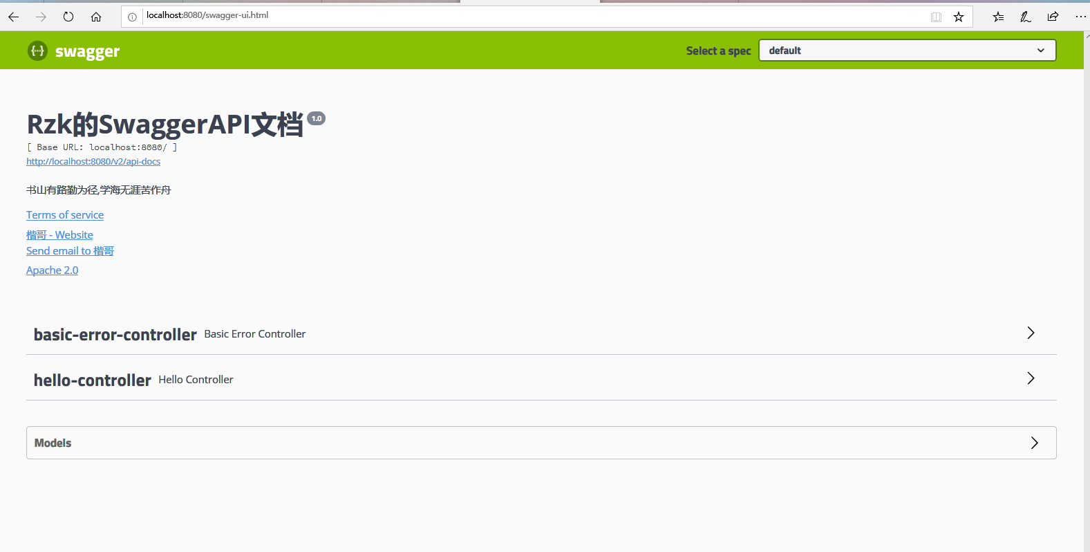View site information icon in address bar
The image size is (1090, 552).
point(132,17)
